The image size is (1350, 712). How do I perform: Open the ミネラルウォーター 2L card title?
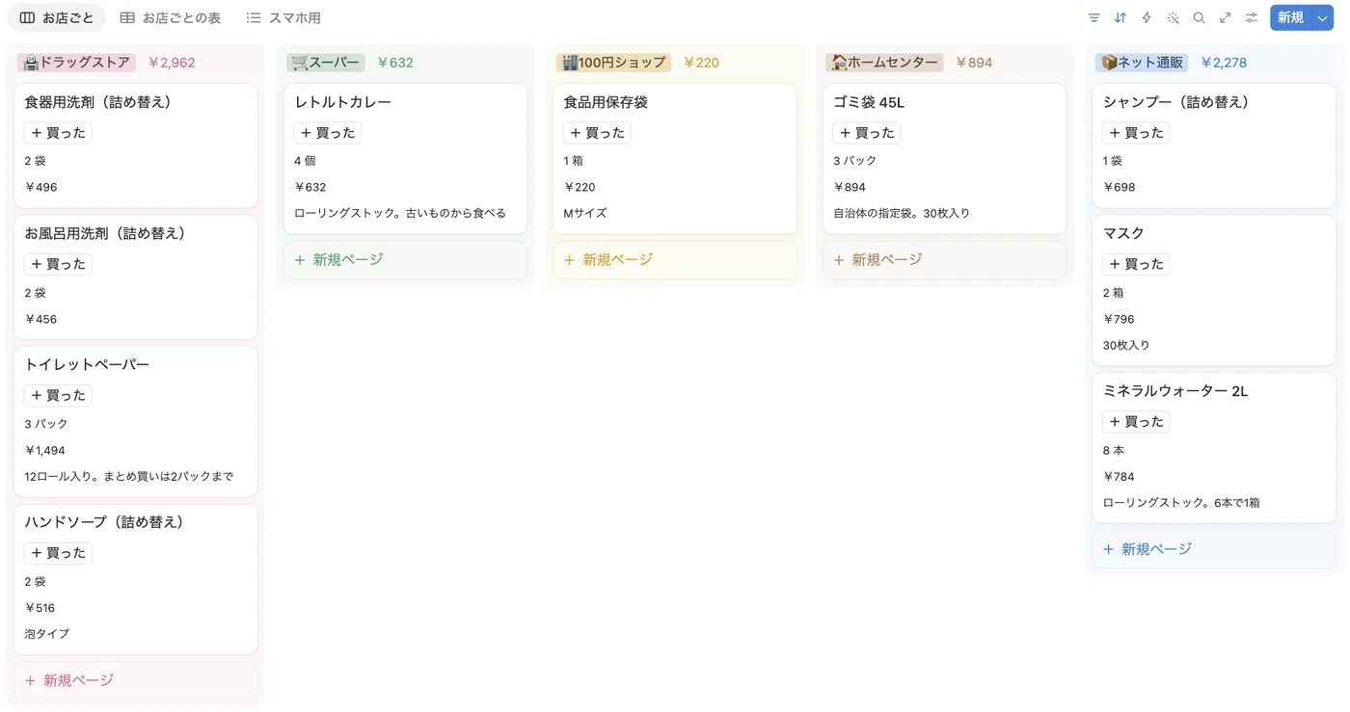click(1175, 391)
